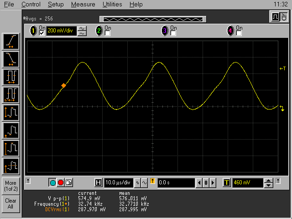This screenshot has width=292, height=219.
Task: Click the pulse graphical interface mode icon
Action: click(275, 17)
